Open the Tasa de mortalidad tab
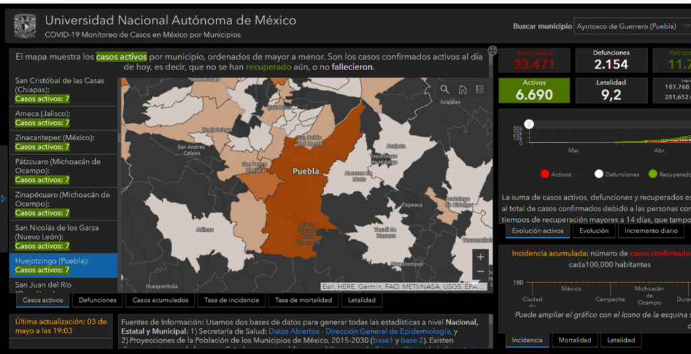691x354 pixels. 304,300
